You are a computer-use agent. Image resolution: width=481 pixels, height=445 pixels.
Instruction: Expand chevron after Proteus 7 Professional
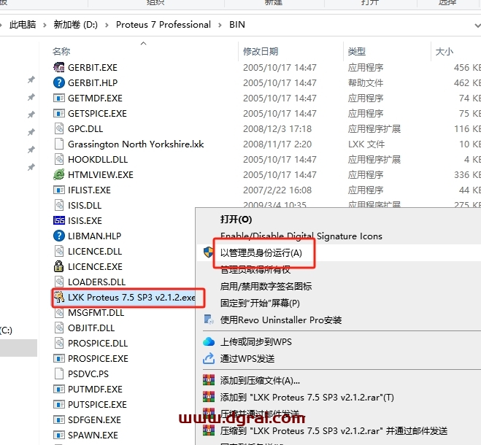[220, 25]
